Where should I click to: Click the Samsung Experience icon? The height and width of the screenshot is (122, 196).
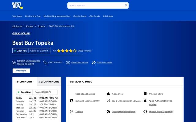click(72, 101)
